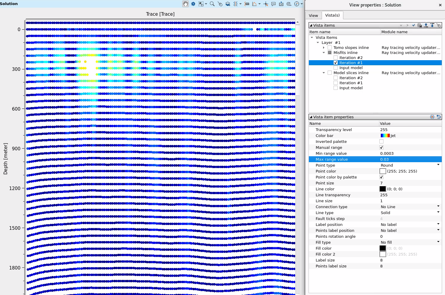This screenshot has width=445, height=295.
Task: Collapse the Vista item properties section
Action: pos(311,117)
